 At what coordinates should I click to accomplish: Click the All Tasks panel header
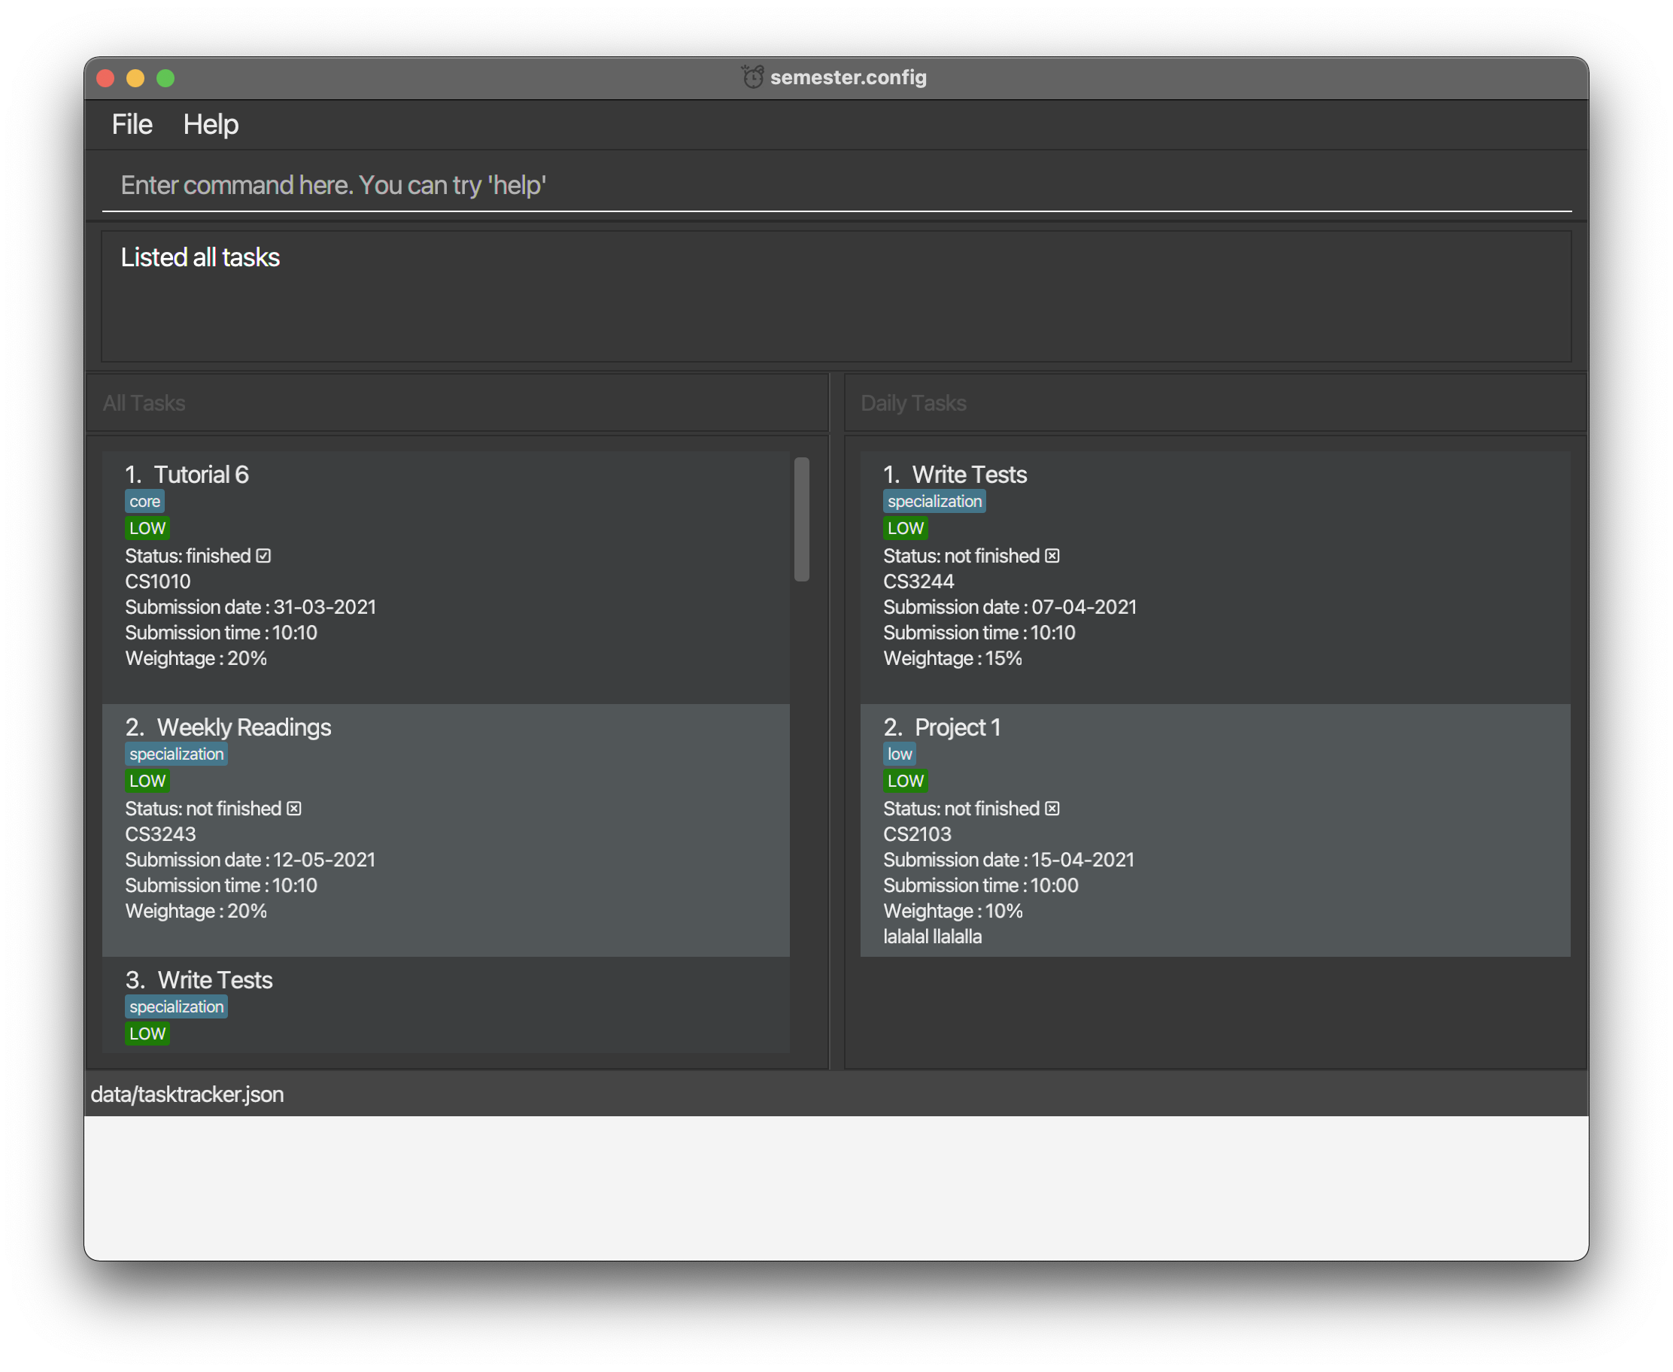pyautogui.click(x=144, y=403)
